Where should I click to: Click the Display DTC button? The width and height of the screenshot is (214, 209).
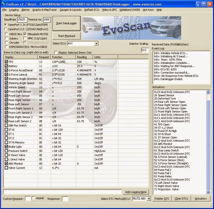[x=162, y=199]
